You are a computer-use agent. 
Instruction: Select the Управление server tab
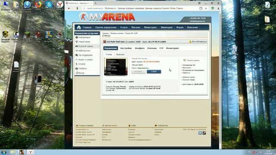click(110, 48)
